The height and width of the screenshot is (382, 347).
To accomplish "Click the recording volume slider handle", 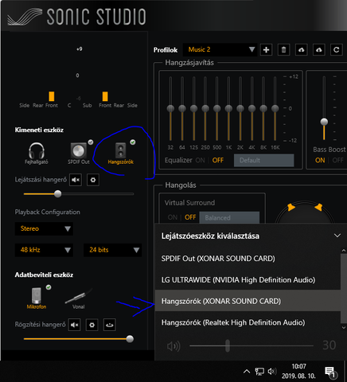I will point(130,339).
